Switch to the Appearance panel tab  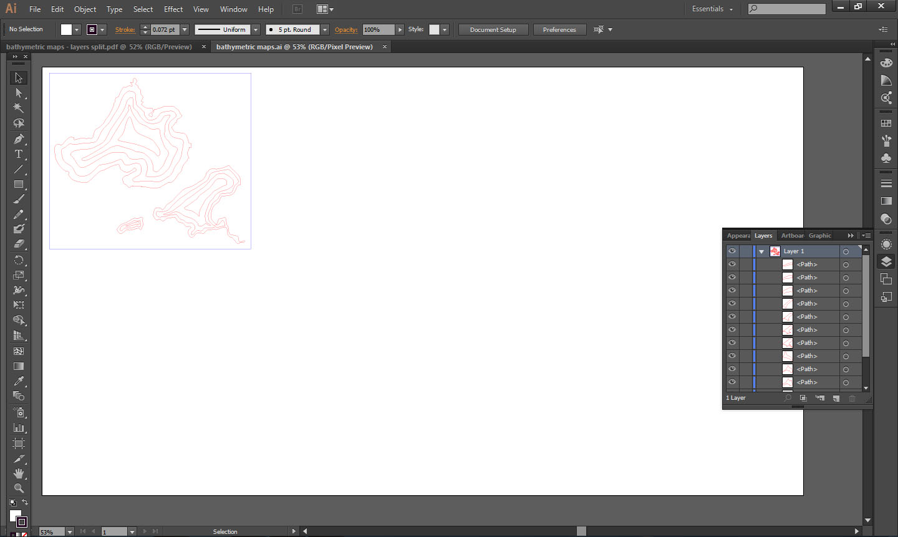tap(738, 236)
